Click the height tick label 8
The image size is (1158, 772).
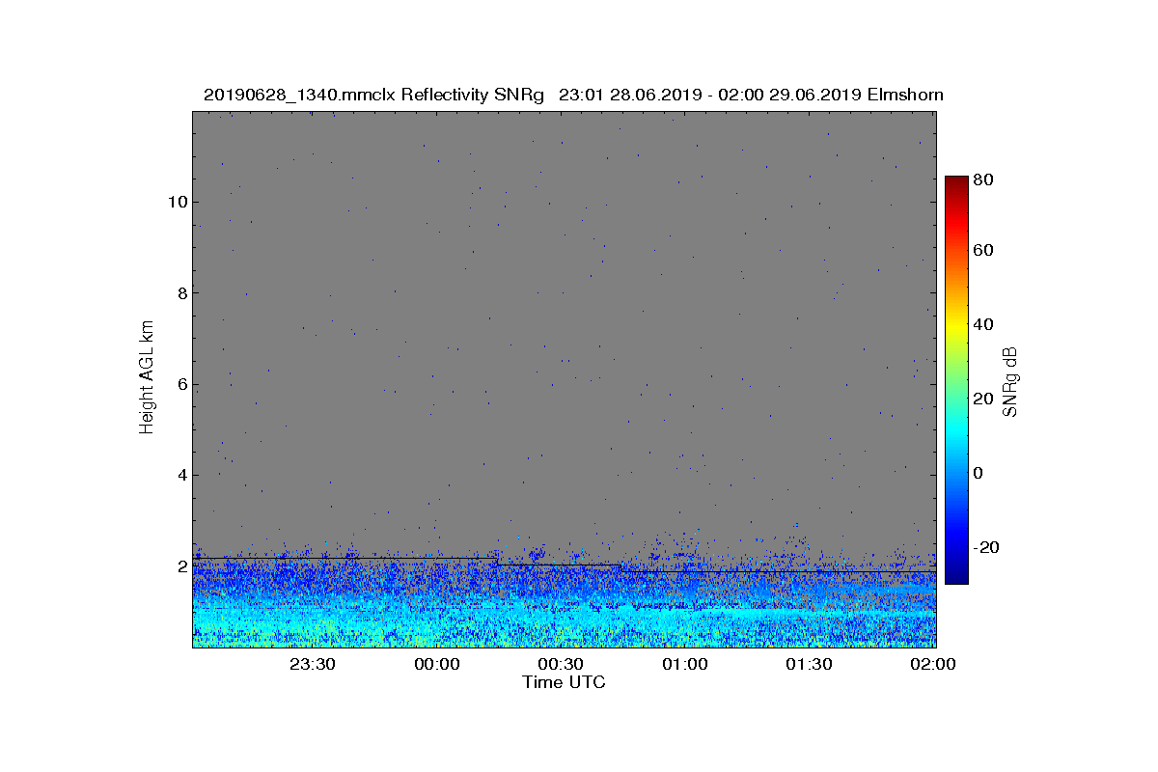[181, 292]
